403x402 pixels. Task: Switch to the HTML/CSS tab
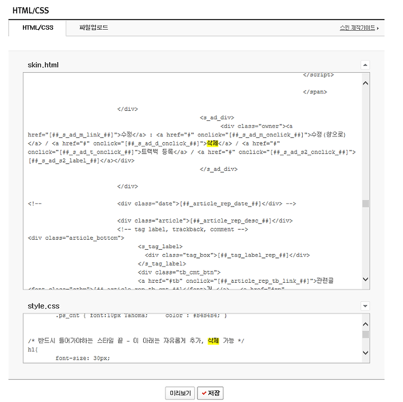[x=38, y=27]
